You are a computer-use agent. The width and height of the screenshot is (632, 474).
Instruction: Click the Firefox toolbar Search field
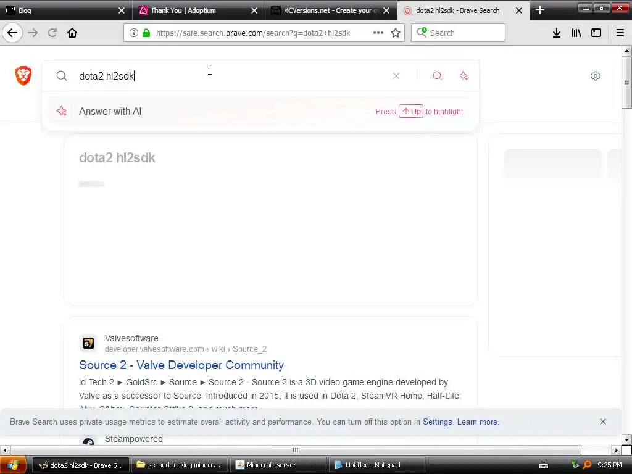(x=458, y=33)
